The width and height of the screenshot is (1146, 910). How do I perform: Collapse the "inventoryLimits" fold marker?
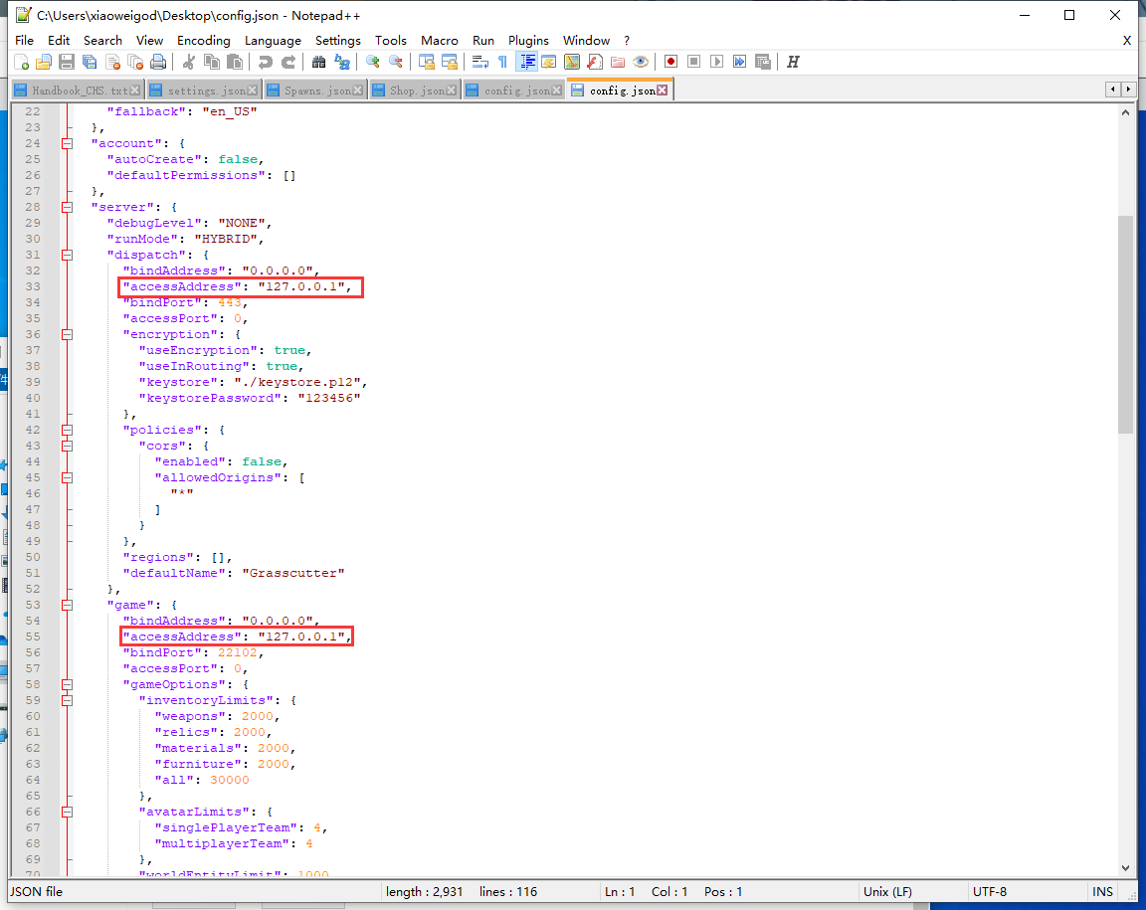click(x=67, y=700)
